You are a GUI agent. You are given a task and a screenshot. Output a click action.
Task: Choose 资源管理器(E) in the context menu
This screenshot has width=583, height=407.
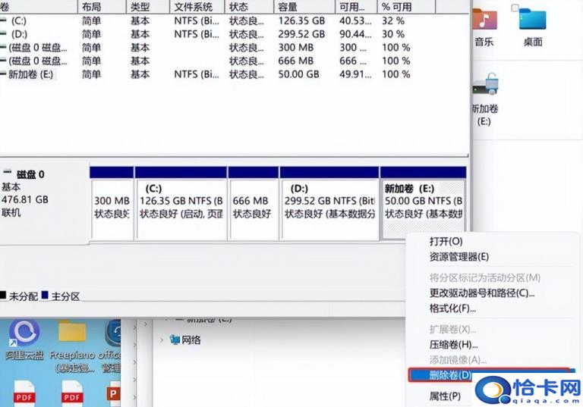tap(459, 257)
